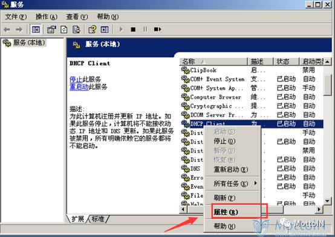The image size is (335, 237).
Task: Open the 帮助(H) menu in menu bar
Action: (108, 17)
